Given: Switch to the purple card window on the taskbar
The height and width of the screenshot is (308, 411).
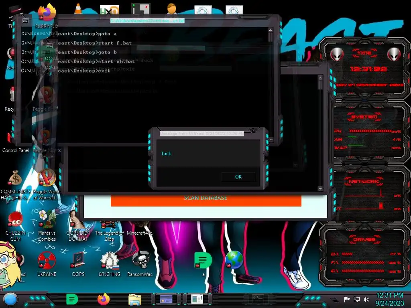Looking at the screenshot, I should pyautogui.click(x=166, y=299).
